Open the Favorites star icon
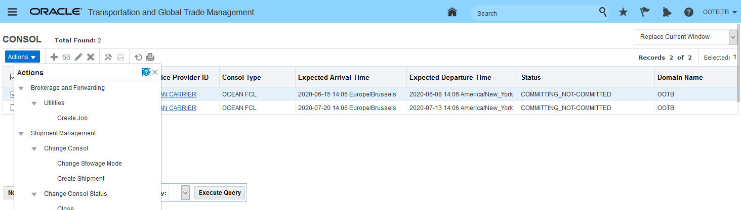The image size is (741, 210). (x=623, y=12)
